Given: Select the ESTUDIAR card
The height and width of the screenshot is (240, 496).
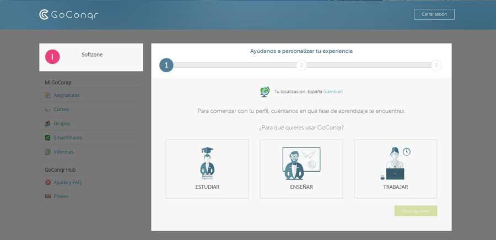Looking at the screenshot, I should click(207, 169).
